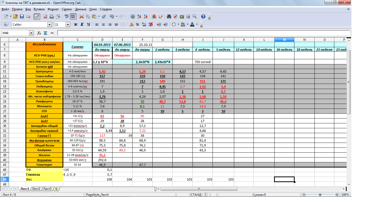Align cell text left
This screenshot has width=386, height=197.
(97, 24)
